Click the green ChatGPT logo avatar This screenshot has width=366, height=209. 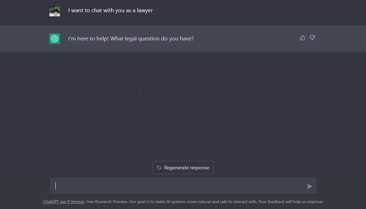click(55, 39)
